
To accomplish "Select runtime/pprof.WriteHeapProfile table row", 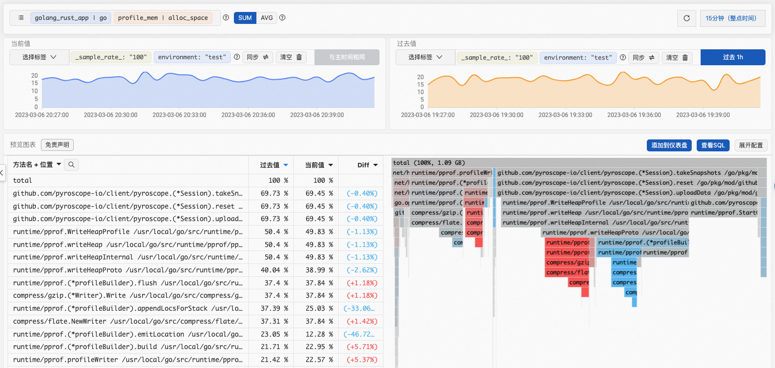I will coord(195,232).
